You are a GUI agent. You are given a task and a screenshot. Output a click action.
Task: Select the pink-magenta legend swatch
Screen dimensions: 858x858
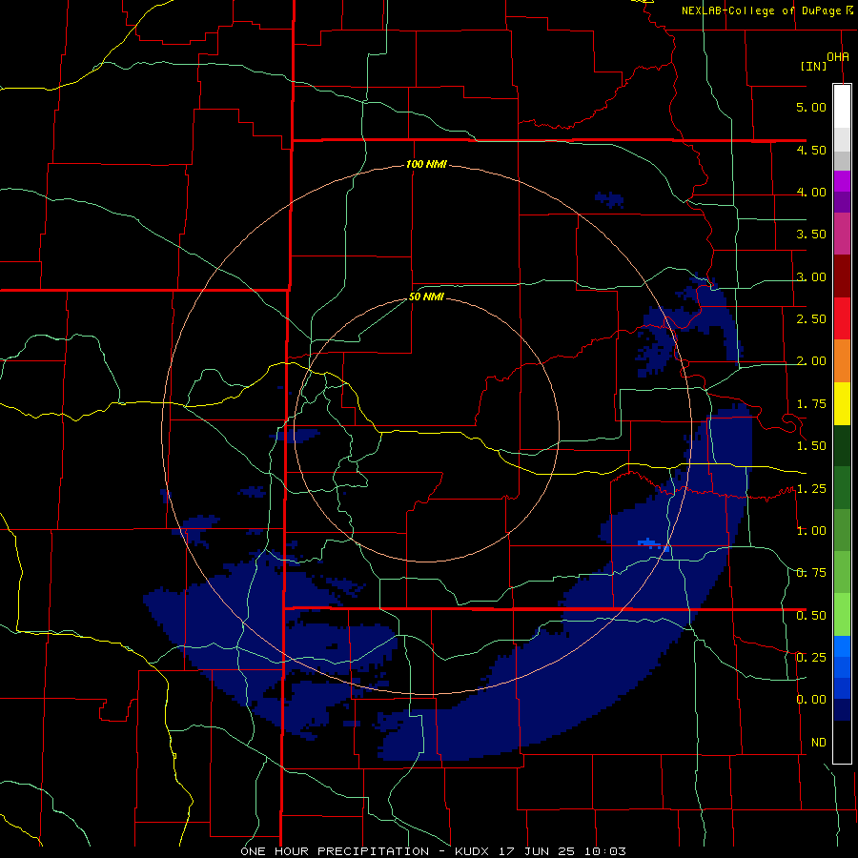pos(842,235)
